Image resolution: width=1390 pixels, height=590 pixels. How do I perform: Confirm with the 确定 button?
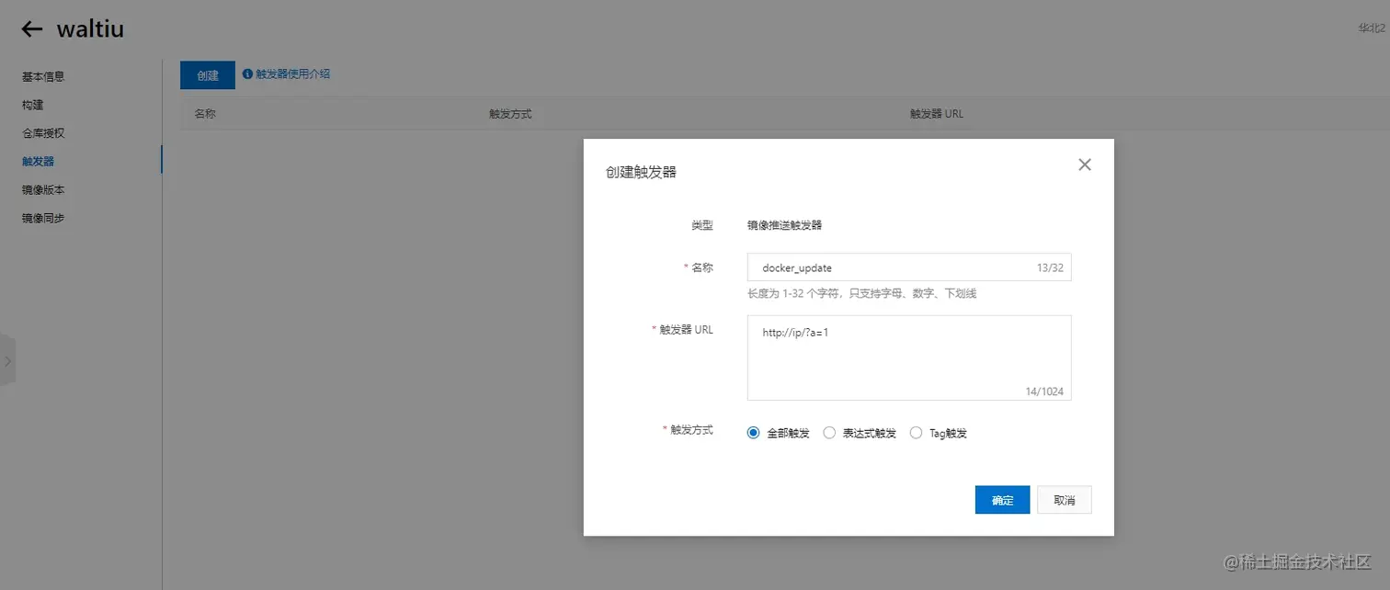tap(1002, 500)
